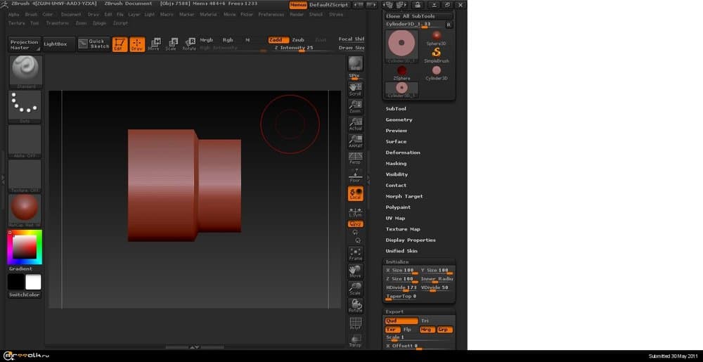The image size is (703, 362).
Task: Expand the Deformation sub-palette
Action: tap(403, 153)
